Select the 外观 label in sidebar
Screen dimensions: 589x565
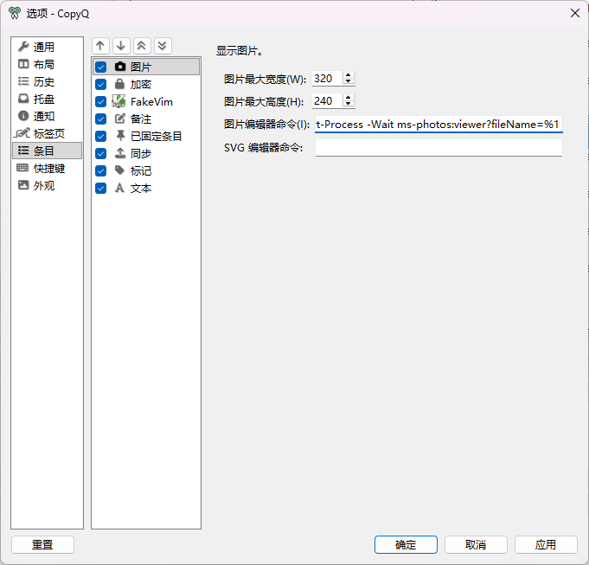tap(44, 185)
